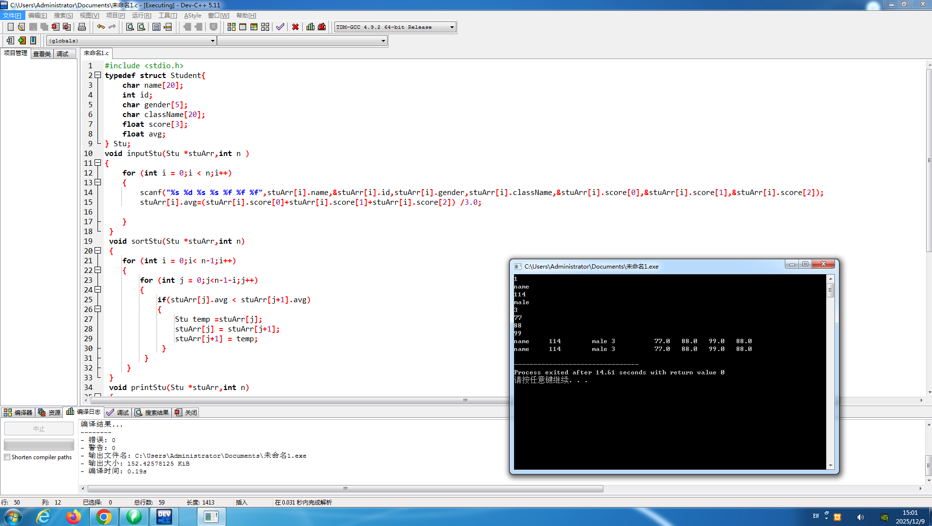932x526 pixels.
Task: Collapse the Student struct fold on line 2
Action: point(98,75)
